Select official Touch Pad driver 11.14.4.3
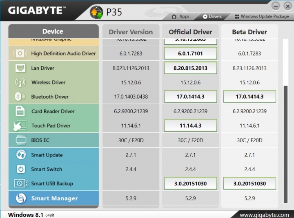 coord(190,126)
